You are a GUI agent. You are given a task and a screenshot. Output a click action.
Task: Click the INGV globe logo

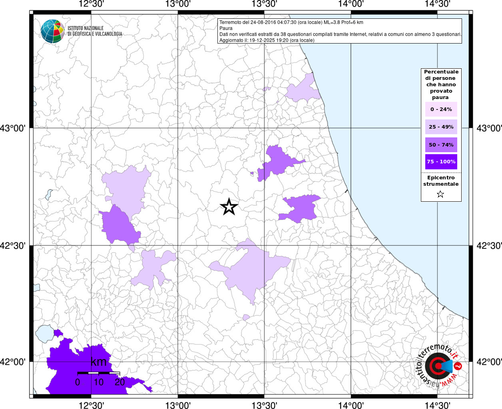pos(52,31)
